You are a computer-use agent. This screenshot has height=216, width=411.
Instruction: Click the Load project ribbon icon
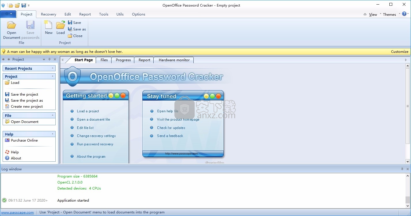[61, 28]
